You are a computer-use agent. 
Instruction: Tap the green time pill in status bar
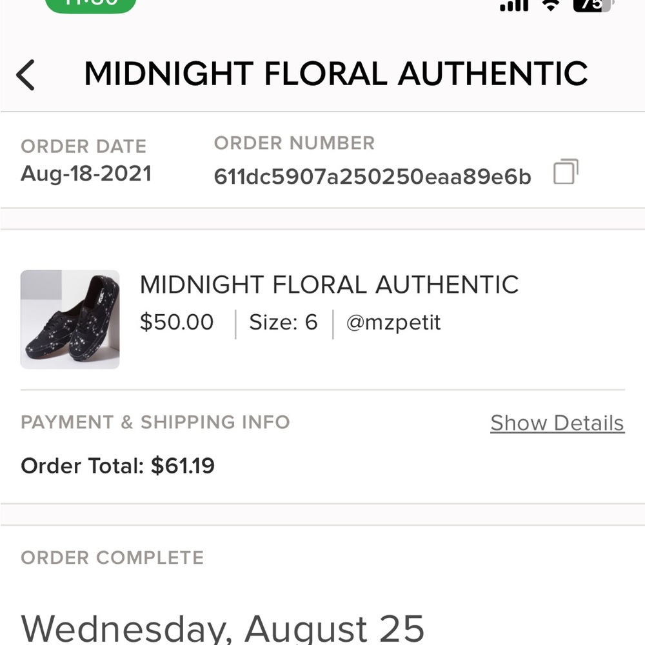(91, 5)
